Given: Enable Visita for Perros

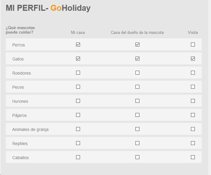Looking at the screenshot, I should pyautogui.click(x=193, y=45).
